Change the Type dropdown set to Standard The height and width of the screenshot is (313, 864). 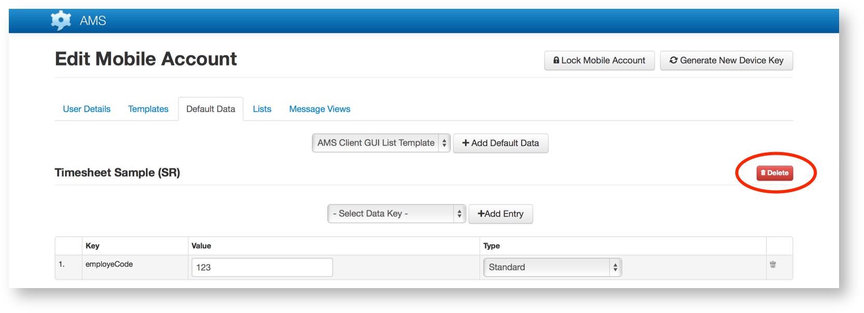coord(552,267)
